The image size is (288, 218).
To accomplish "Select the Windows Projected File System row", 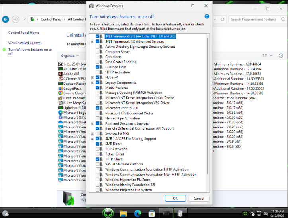I will point(128,190).
